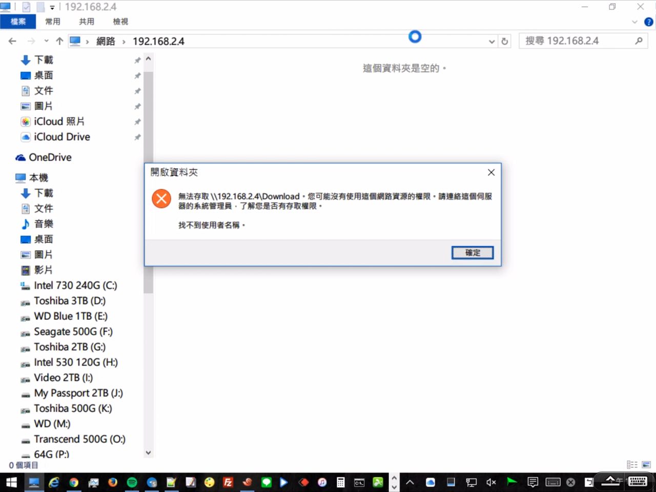Open iCloud Drive in the navigation pane
The width and height of the screenshot is (656, 492).
(x=61, y=137)
